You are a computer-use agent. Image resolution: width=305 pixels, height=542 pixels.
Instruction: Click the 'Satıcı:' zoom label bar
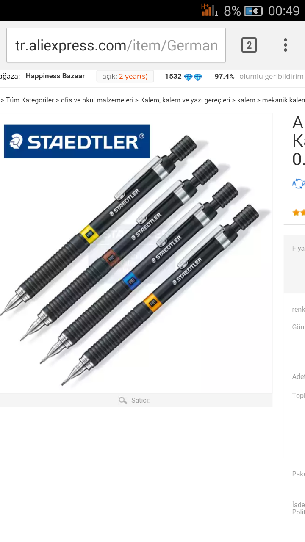click(x=136, y=400)
